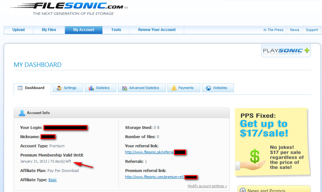Viewport: 322px width, 192px height.
Task: Switch to the Websites tab
Action: point(218,88)
